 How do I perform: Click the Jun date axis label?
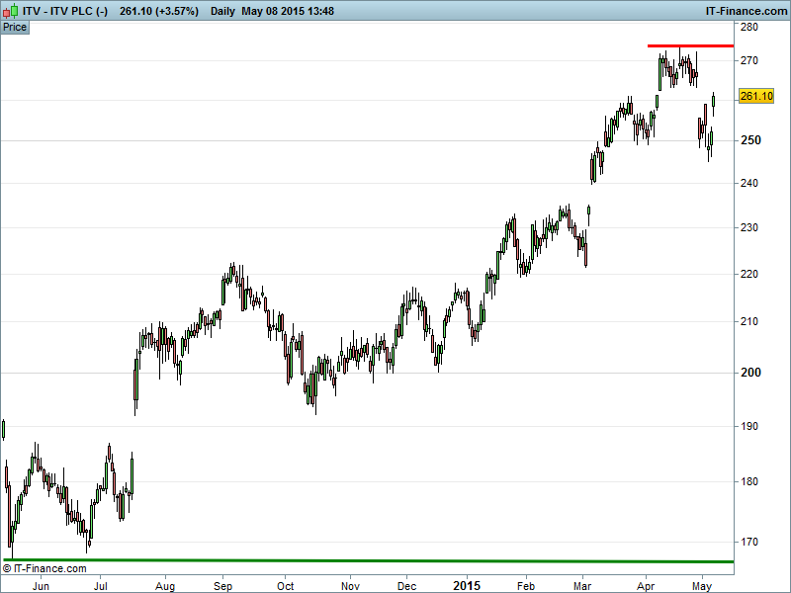[41, 586]
